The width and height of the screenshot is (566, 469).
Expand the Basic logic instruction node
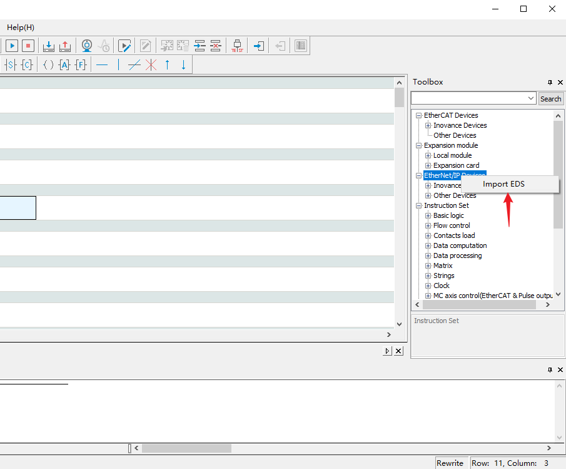(x=428, y=215)
